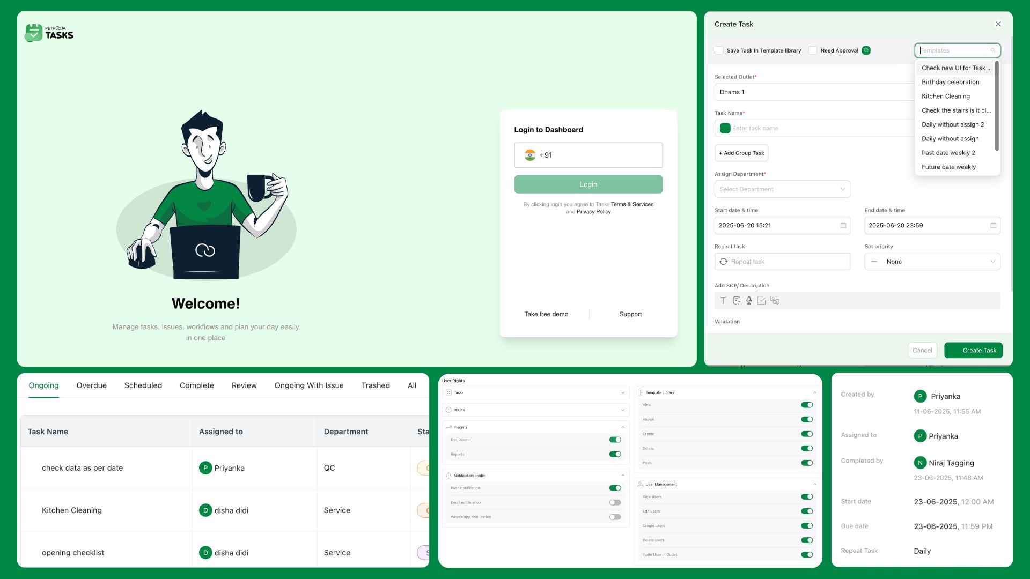Open the Set priority None dropdown
Viewport: 1030px width, 579px height.
pyautogui.click(x=932, y=262)
